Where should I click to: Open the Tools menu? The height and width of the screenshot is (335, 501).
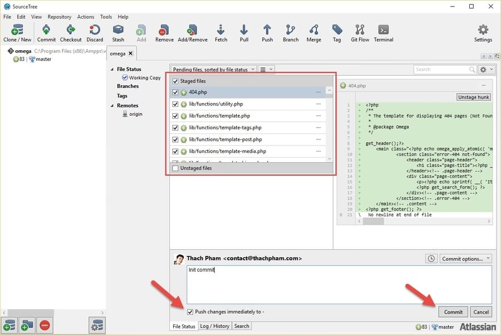pos(106,17)
